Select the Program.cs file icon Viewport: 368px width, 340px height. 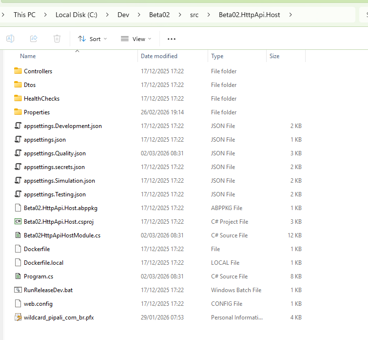(19, 276)
